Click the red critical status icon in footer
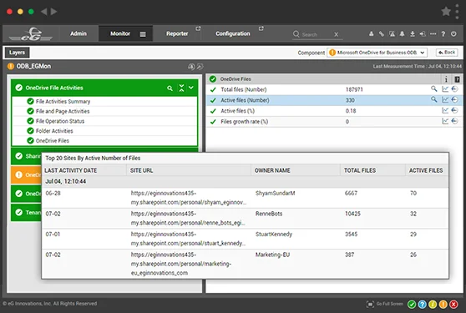The height and width of the screenshot is (313, 466). (453, 304)
